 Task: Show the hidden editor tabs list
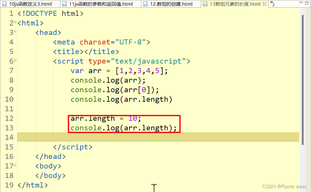pos(272,3)
